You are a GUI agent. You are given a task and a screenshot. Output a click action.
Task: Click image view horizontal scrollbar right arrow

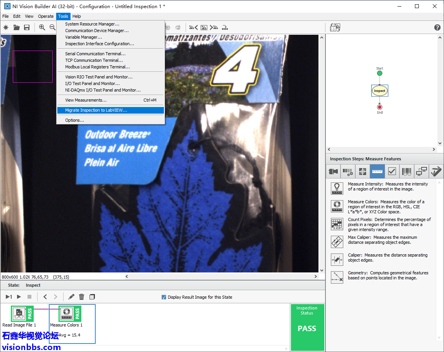[316, 277]
